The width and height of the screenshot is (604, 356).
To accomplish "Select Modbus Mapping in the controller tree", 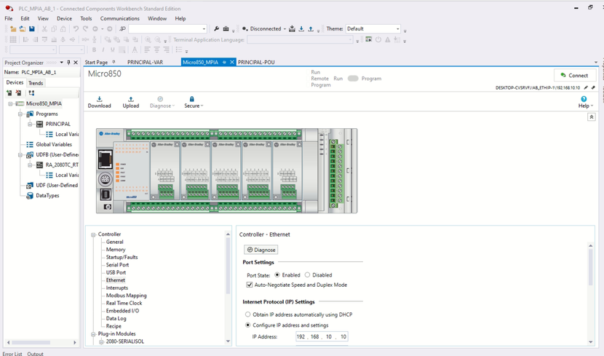I will pyautogui.click(x=127, y=296).
